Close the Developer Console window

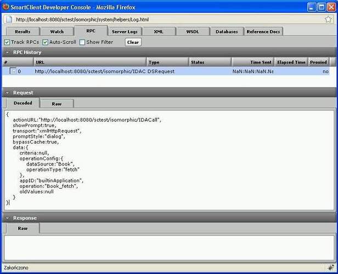(331, 7)
